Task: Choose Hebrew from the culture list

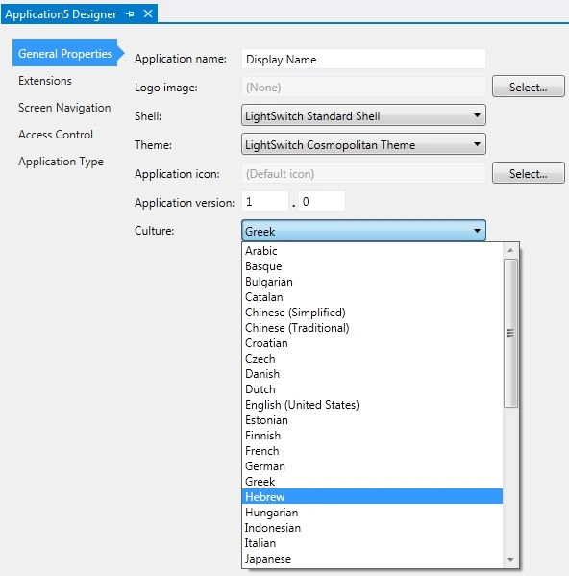Action: 372,496
